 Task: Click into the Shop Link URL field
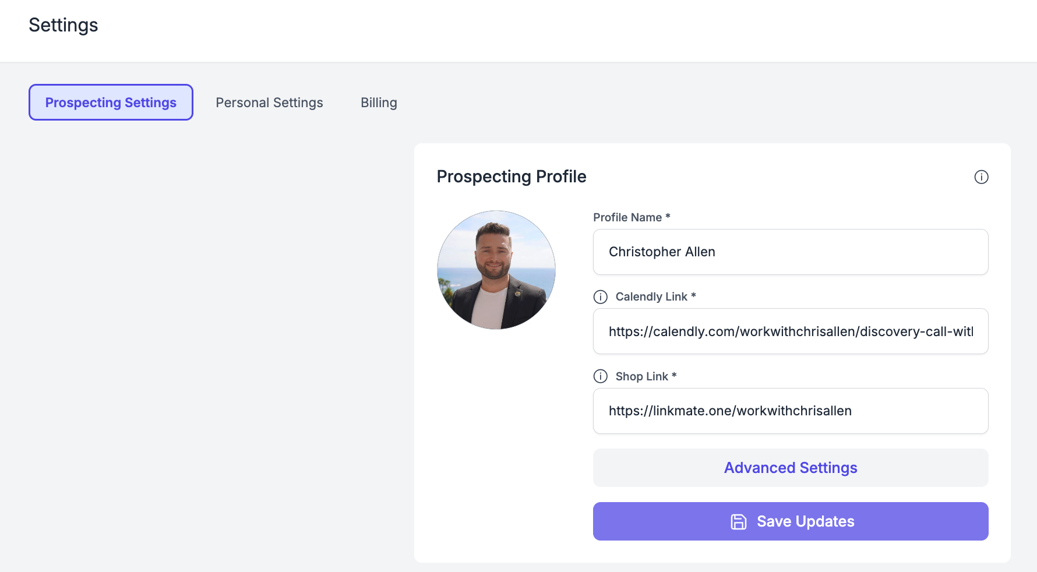click(791, 411)
